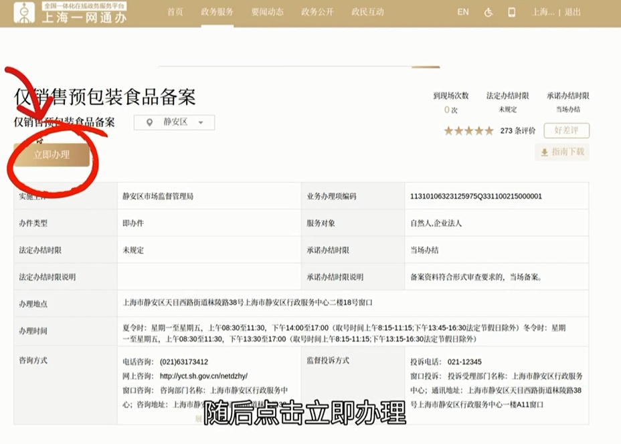Click the fifth rating star

click(489, 131)
